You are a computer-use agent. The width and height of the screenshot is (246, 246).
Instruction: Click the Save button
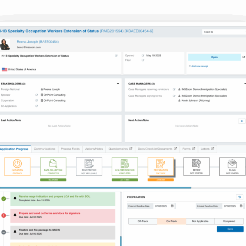[230, 229]
